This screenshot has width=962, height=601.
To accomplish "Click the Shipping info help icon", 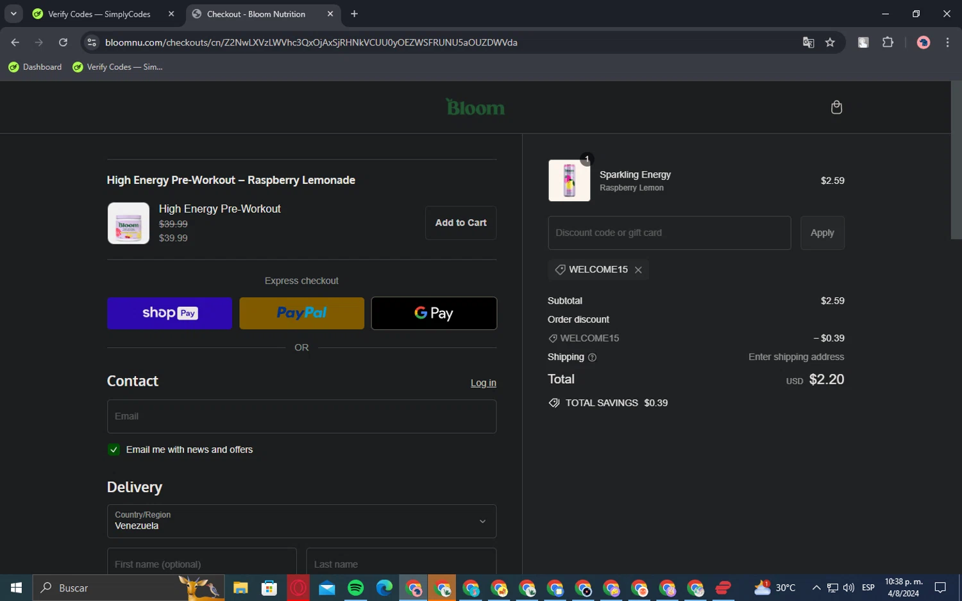I will pyautogui.click(x=592, y=358).
